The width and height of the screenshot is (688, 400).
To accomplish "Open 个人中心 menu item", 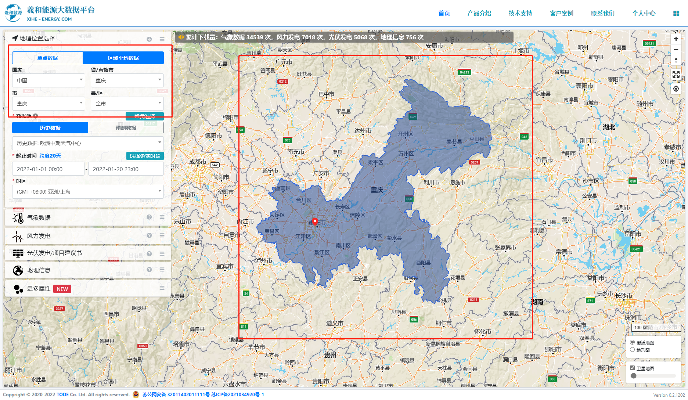I will click(x=644, y=13).
